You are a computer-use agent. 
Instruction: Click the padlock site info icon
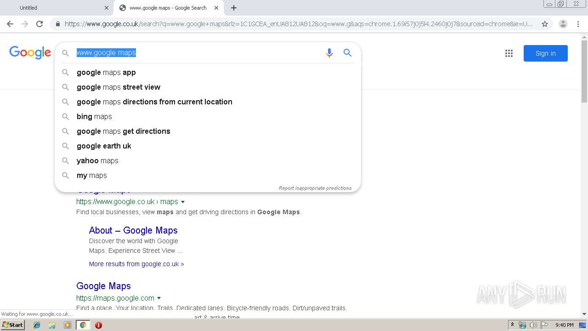point(57,24)
